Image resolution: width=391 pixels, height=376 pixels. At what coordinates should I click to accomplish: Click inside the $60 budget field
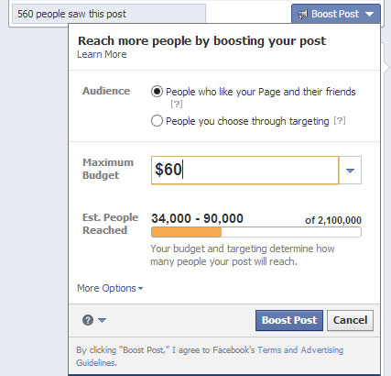pos(244,171)
